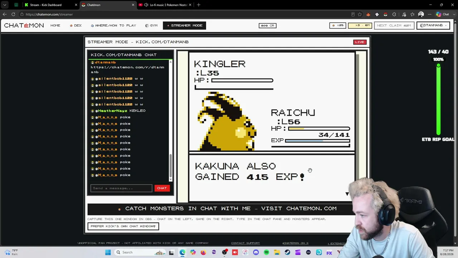Screen dimensions: 458x258
Task: Close the Stream - Kick Dashboard tab
Action: pyautogui.click(x=75, y=5)
